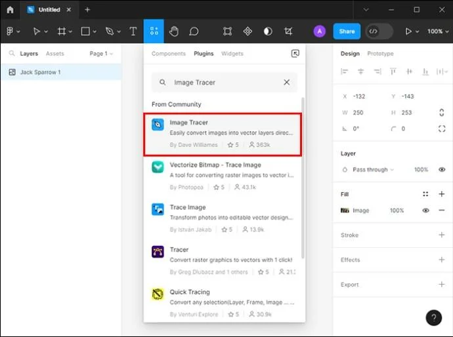The width and height of the screenshot is (453, 337).
Task: Click the Edit object icon
Action: [227, 31]
